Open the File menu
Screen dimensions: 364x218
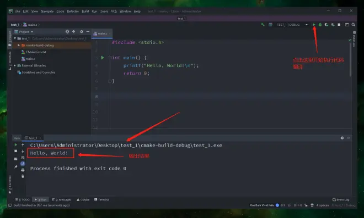18,12
